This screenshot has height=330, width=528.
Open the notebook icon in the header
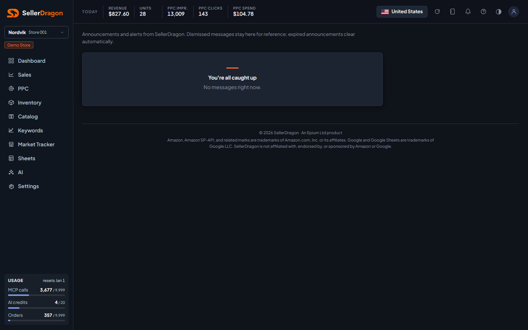pos(452,12)
